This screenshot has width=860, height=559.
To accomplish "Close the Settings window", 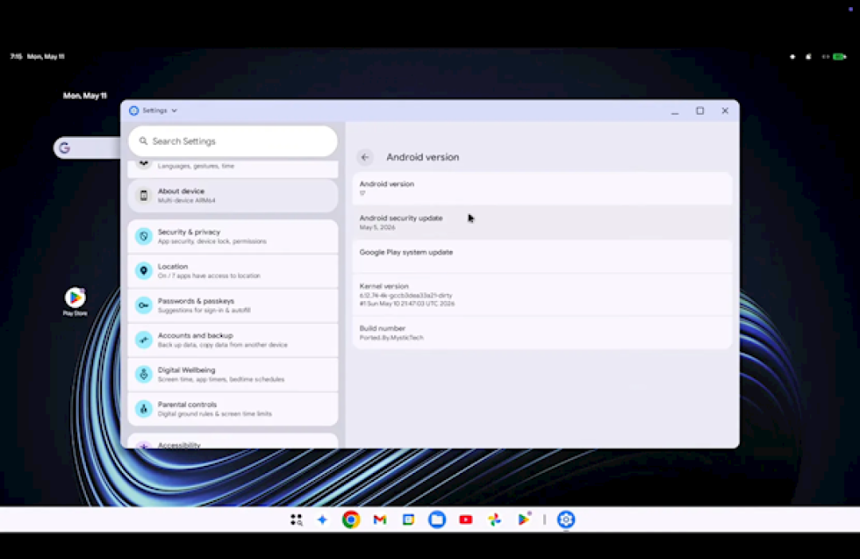I will [725, 111].
